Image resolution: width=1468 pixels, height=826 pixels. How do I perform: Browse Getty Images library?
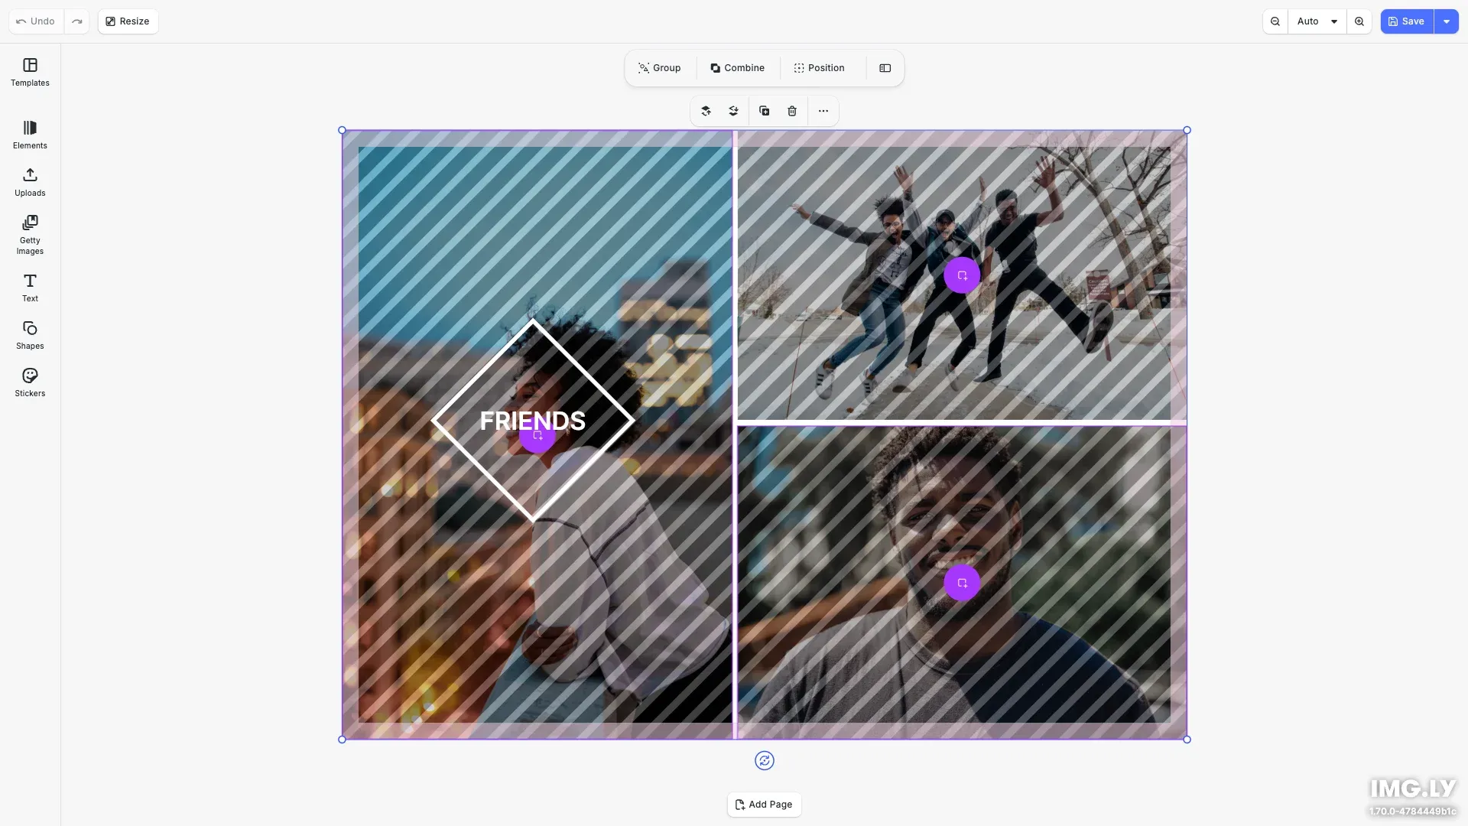click(30, 233)
